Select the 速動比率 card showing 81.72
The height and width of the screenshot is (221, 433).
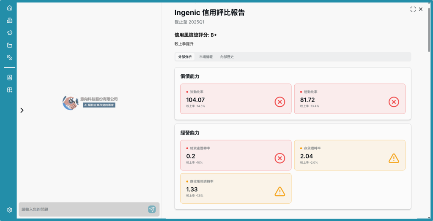pyautogui.click(x=349, y=99)
